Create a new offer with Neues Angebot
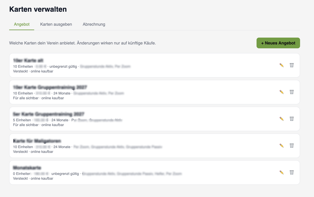Image resolution: width=314 pixels, height=197 pixels. pos(278,43)
